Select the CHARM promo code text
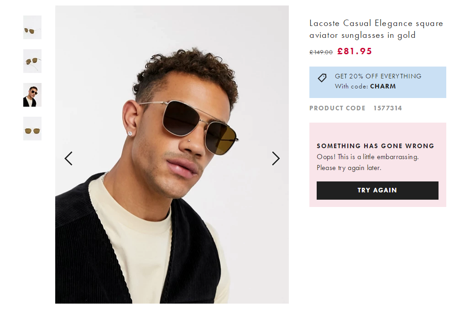 point(383,86)
